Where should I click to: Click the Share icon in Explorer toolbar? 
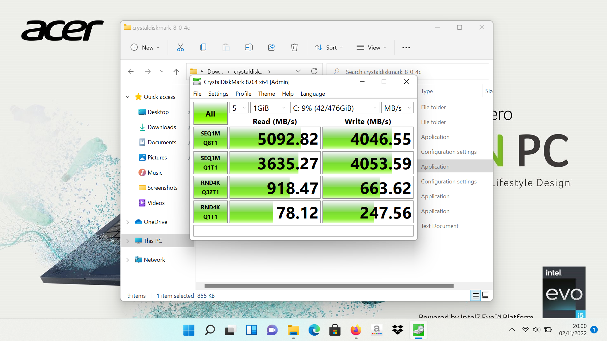coord(272,47)
